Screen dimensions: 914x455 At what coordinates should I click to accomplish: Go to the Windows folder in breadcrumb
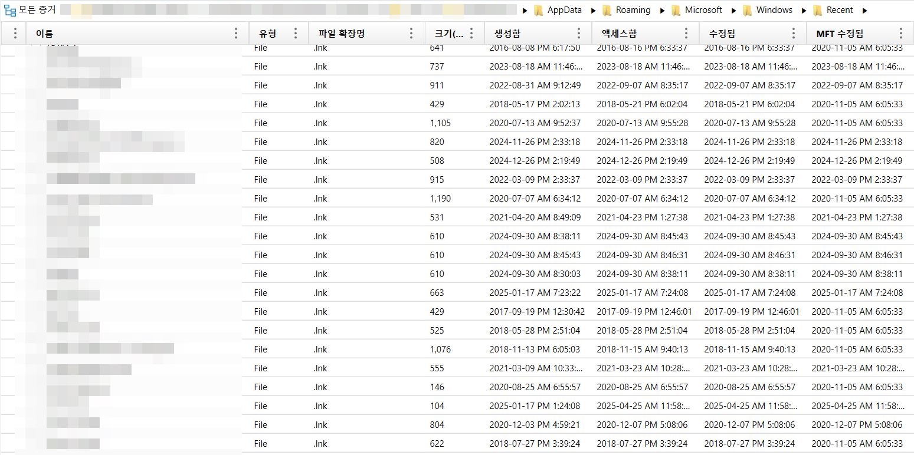pos(767,10)
